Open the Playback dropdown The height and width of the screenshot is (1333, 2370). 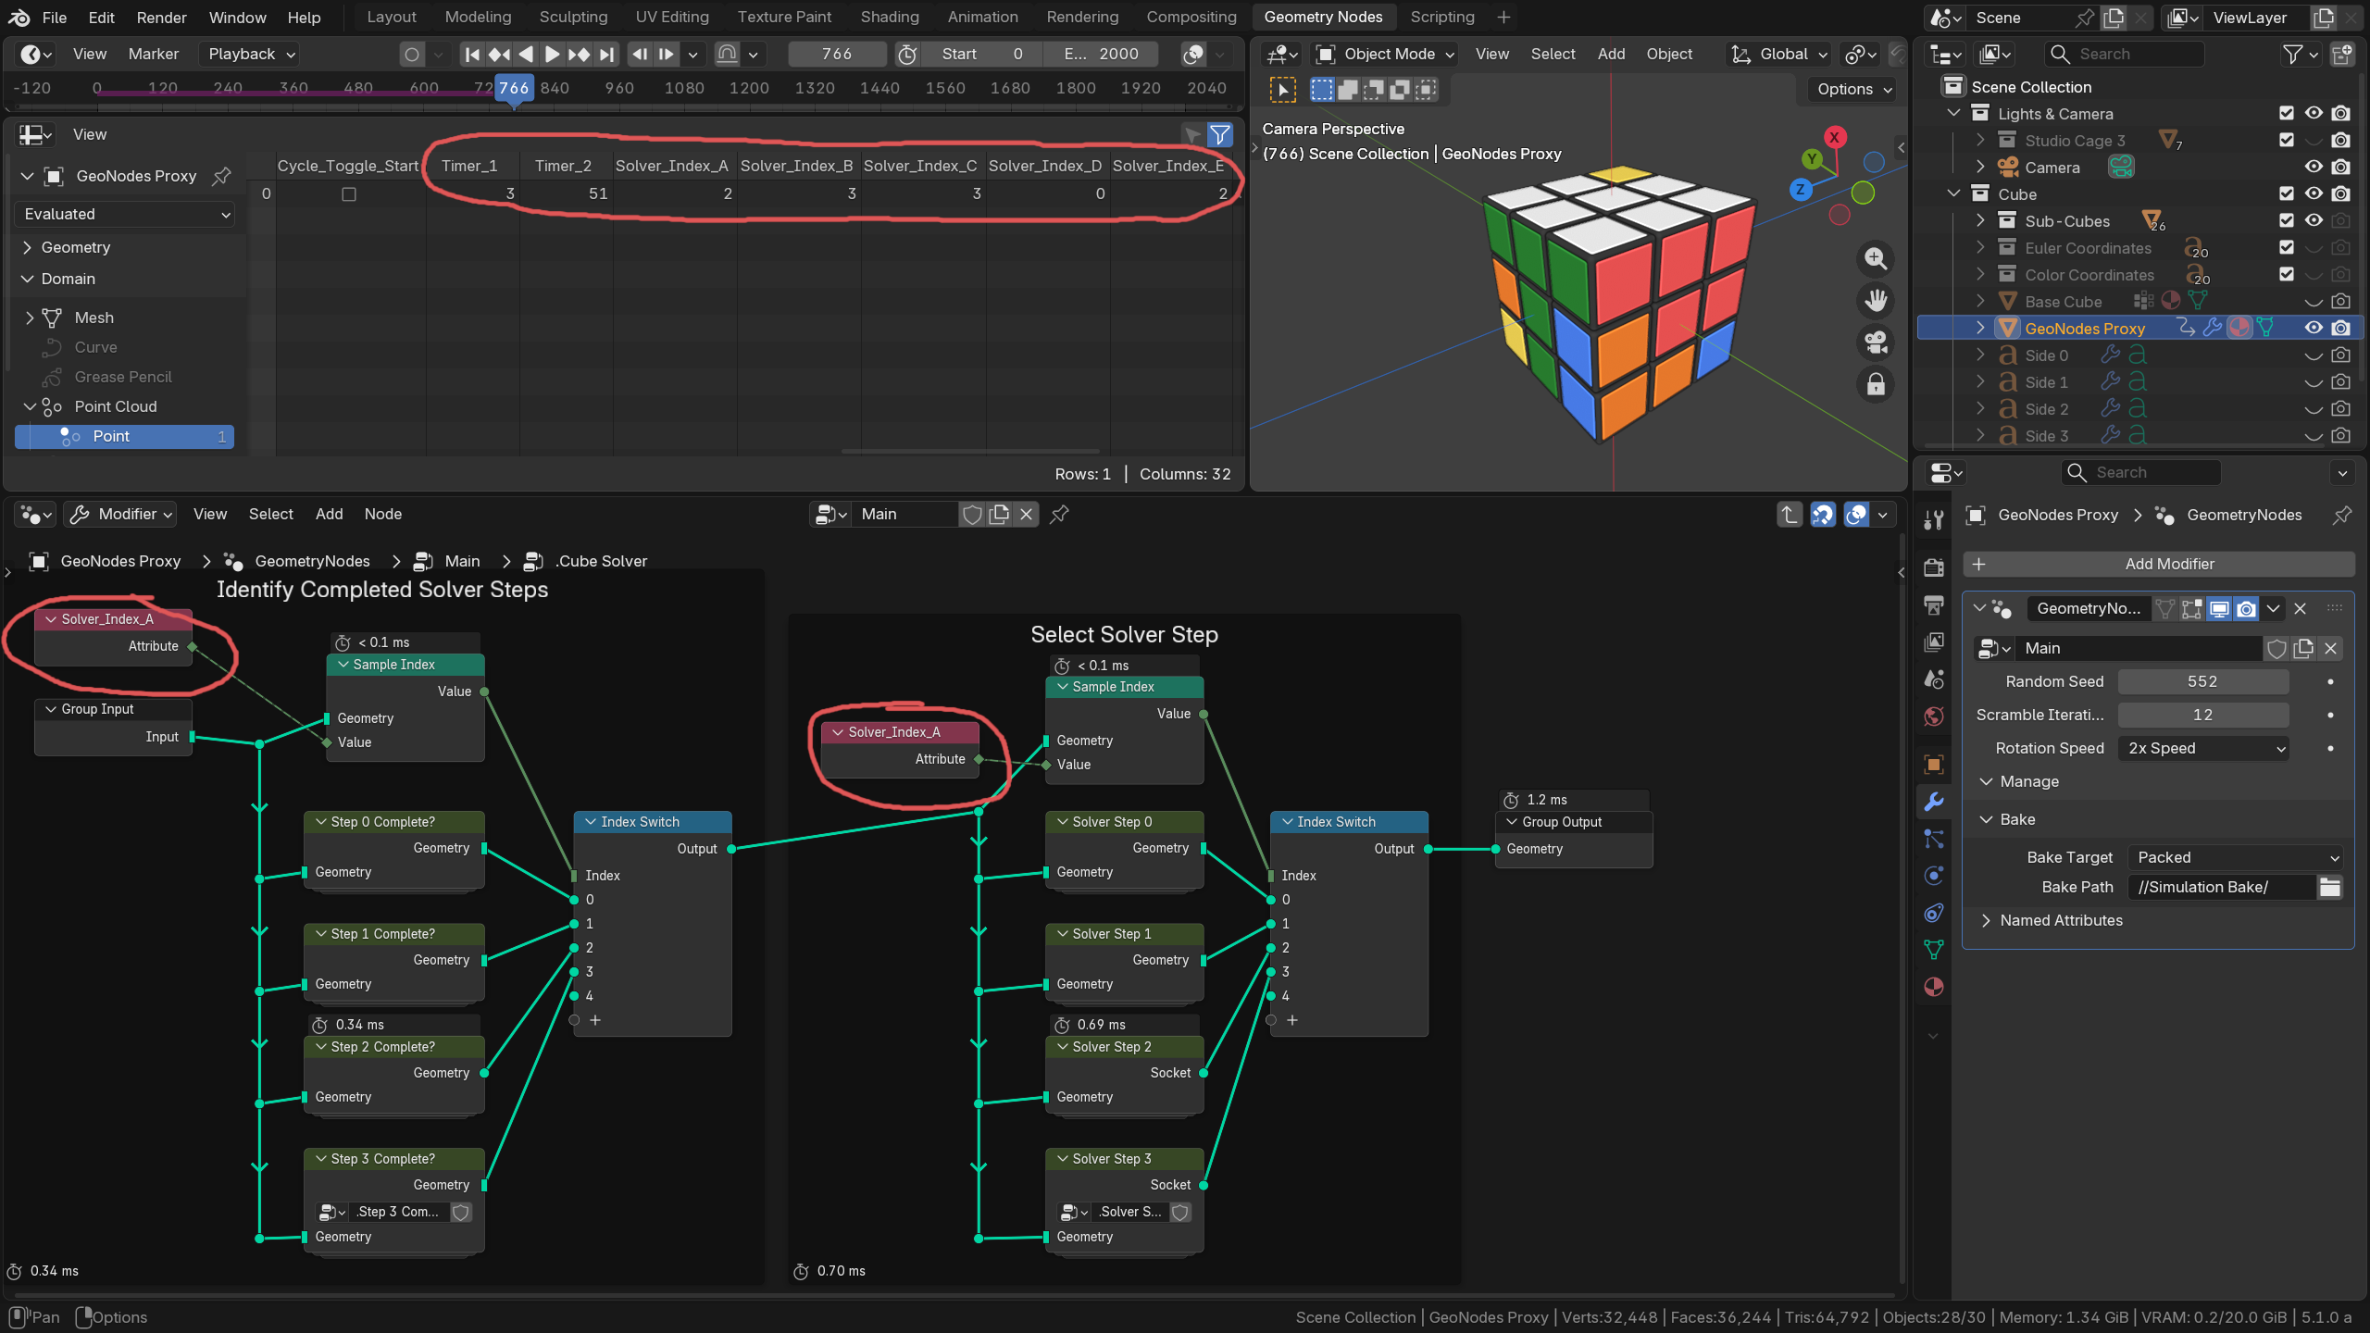pos(249,55)
